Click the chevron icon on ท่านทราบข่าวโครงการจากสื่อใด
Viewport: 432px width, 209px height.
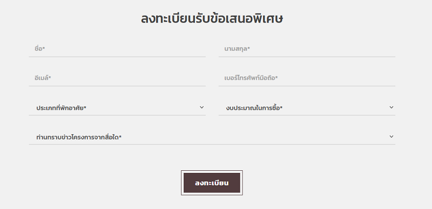(x=391, y=136)
